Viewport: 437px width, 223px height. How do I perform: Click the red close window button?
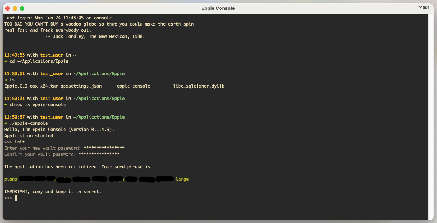(8, 8)
